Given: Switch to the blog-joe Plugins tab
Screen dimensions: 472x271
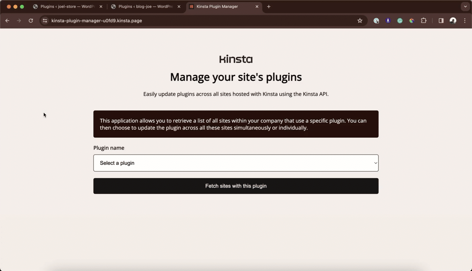Looking at the screenshot, I should 146,7.
